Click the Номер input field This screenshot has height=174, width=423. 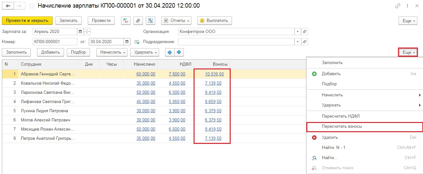[x=54, y=42]
